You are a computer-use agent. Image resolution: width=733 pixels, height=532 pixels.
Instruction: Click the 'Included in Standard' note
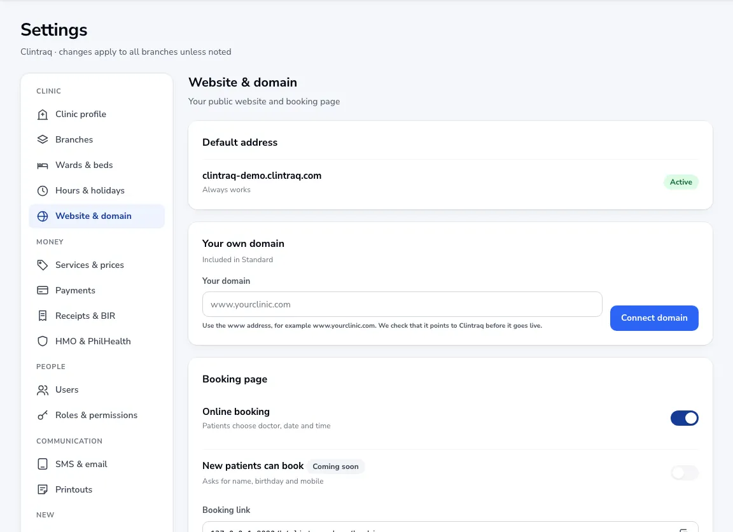point(237,260)
